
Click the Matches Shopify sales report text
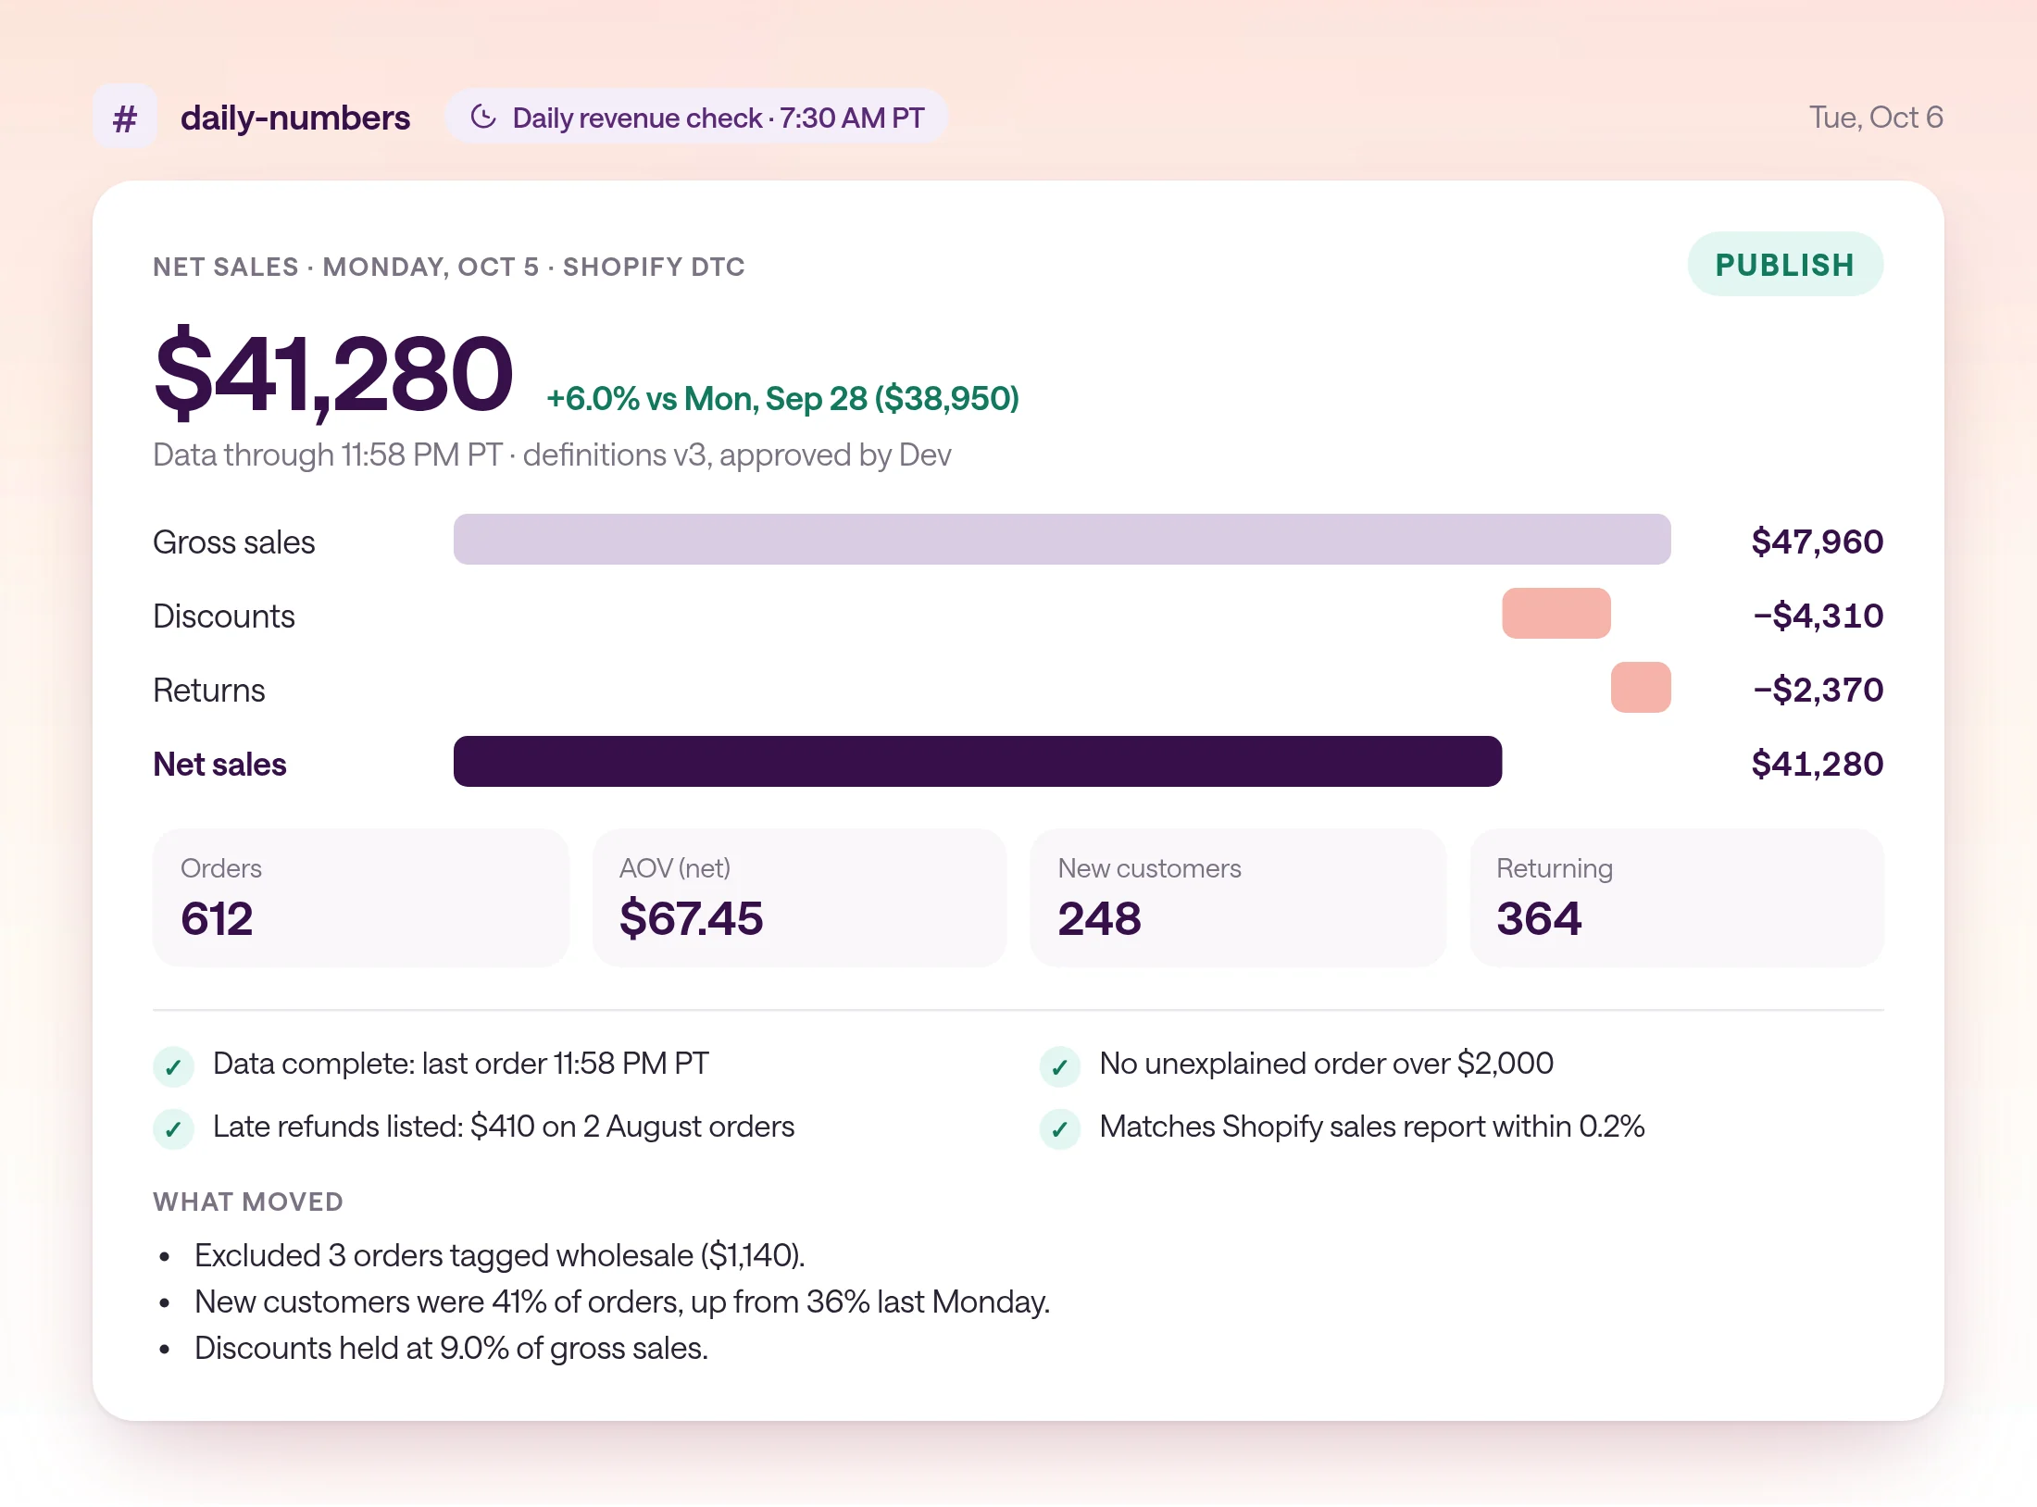pos(1371,1127)
